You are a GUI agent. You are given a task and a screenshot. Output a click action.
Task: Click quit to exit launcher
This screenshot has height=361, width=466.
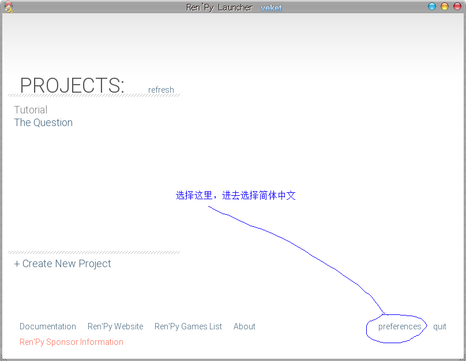(439, 326)
